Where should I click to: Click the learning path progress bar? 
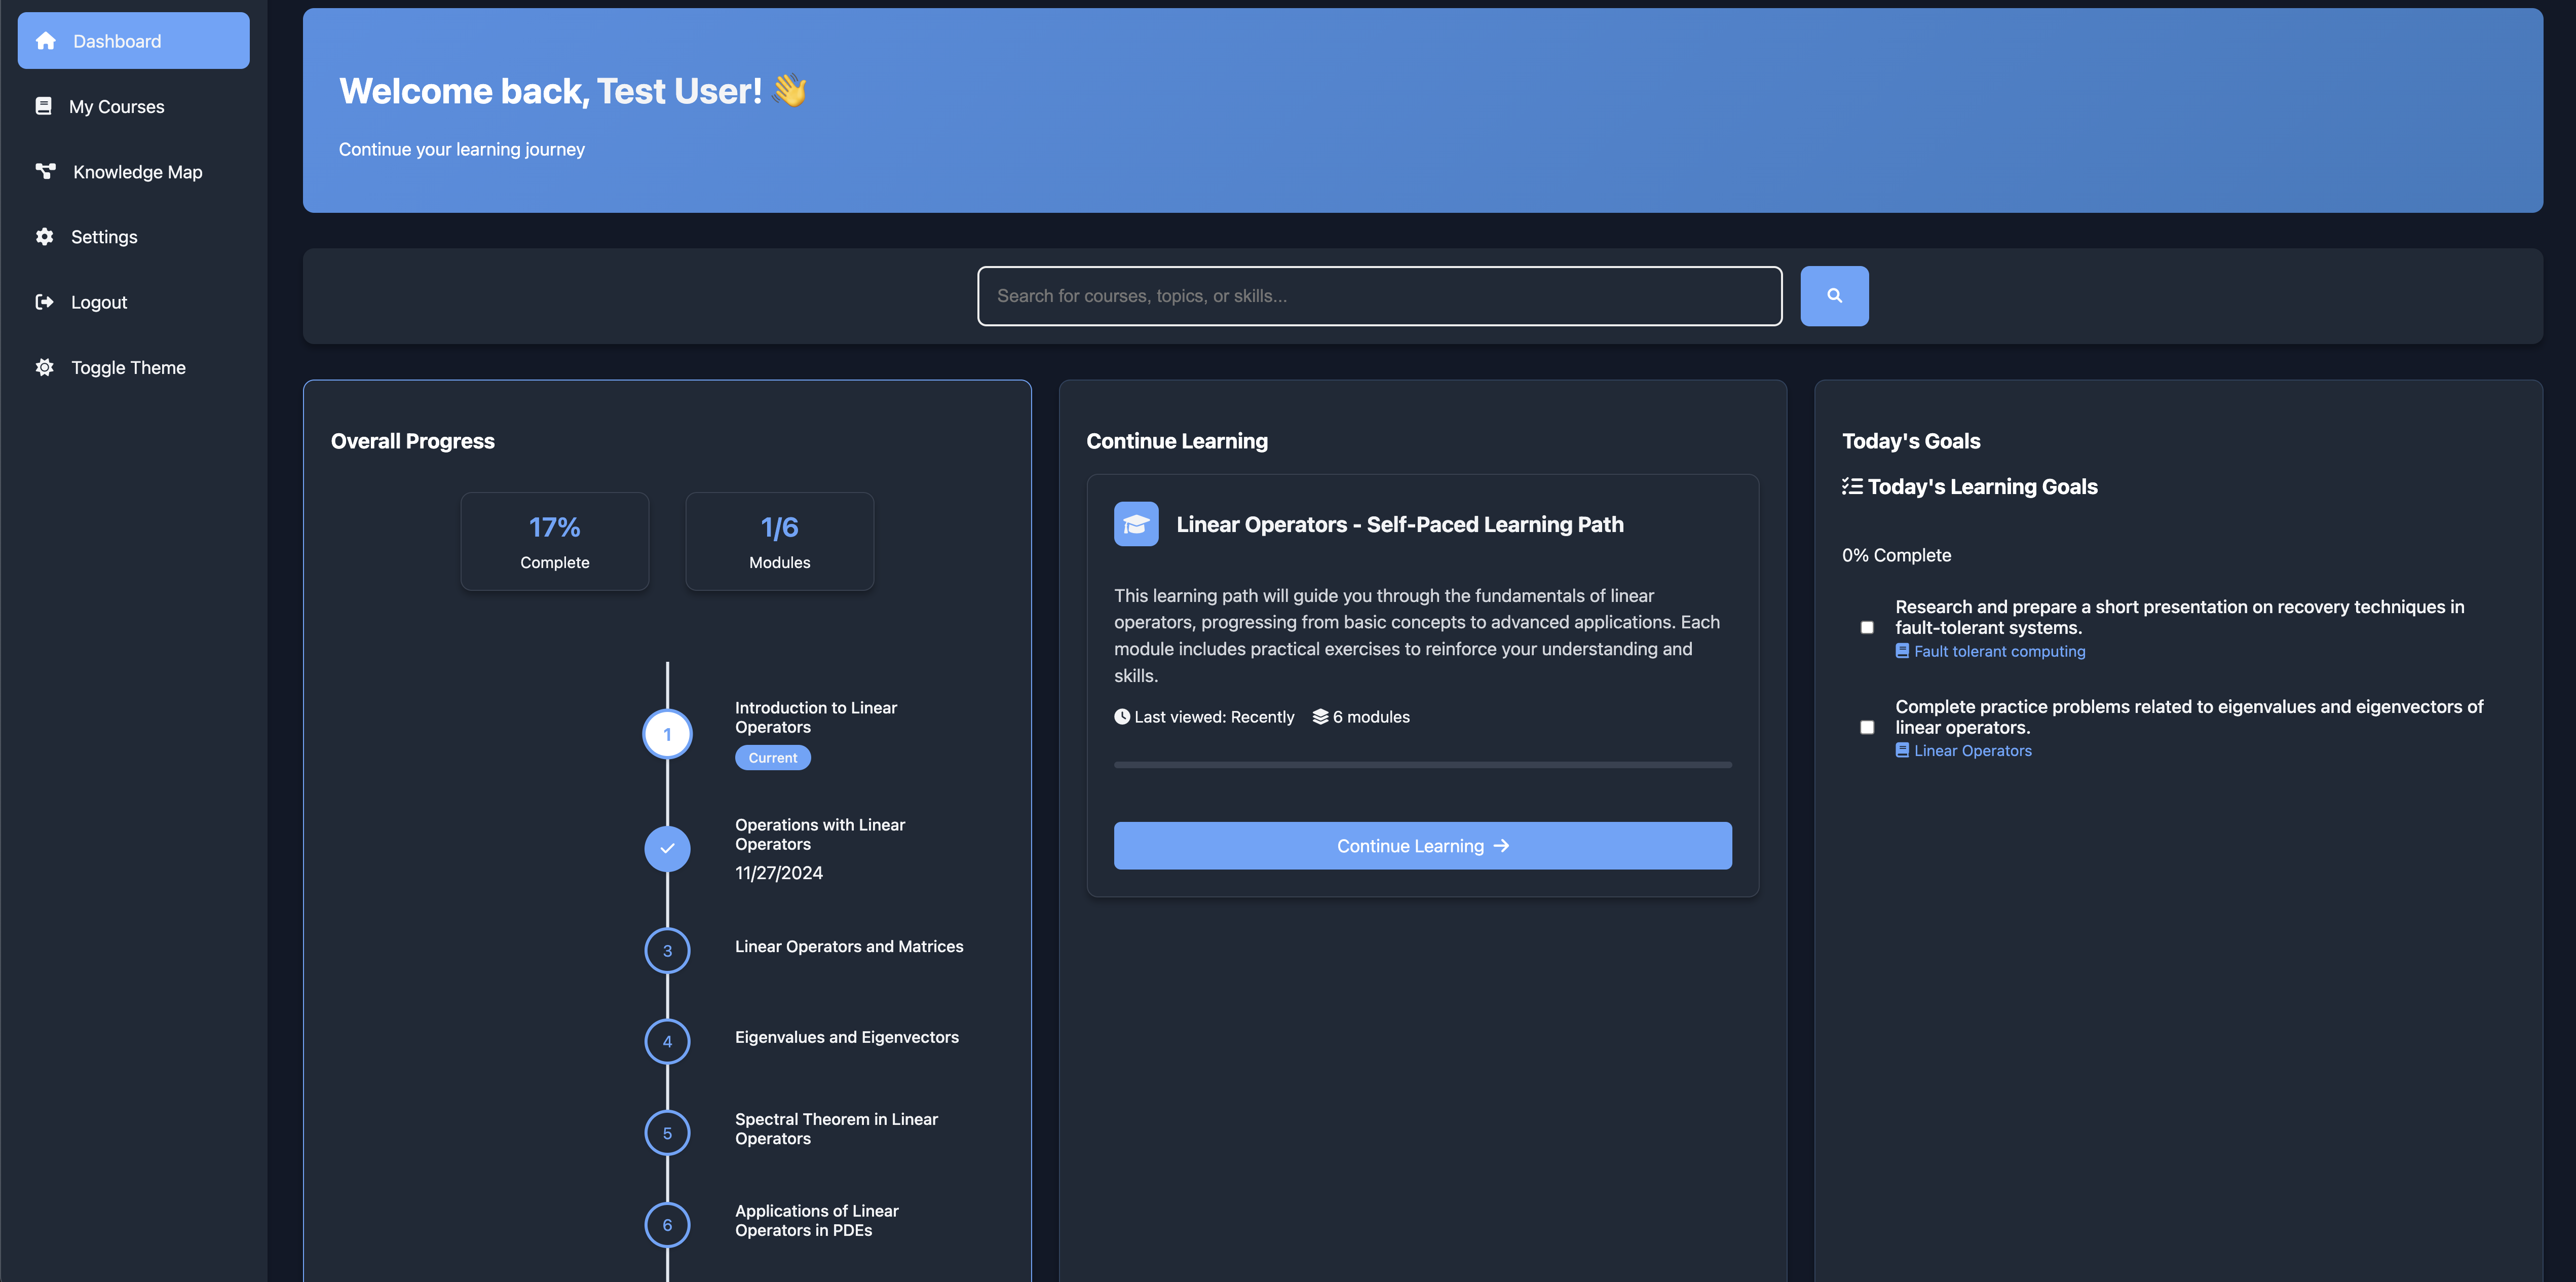pos(1422,764)
